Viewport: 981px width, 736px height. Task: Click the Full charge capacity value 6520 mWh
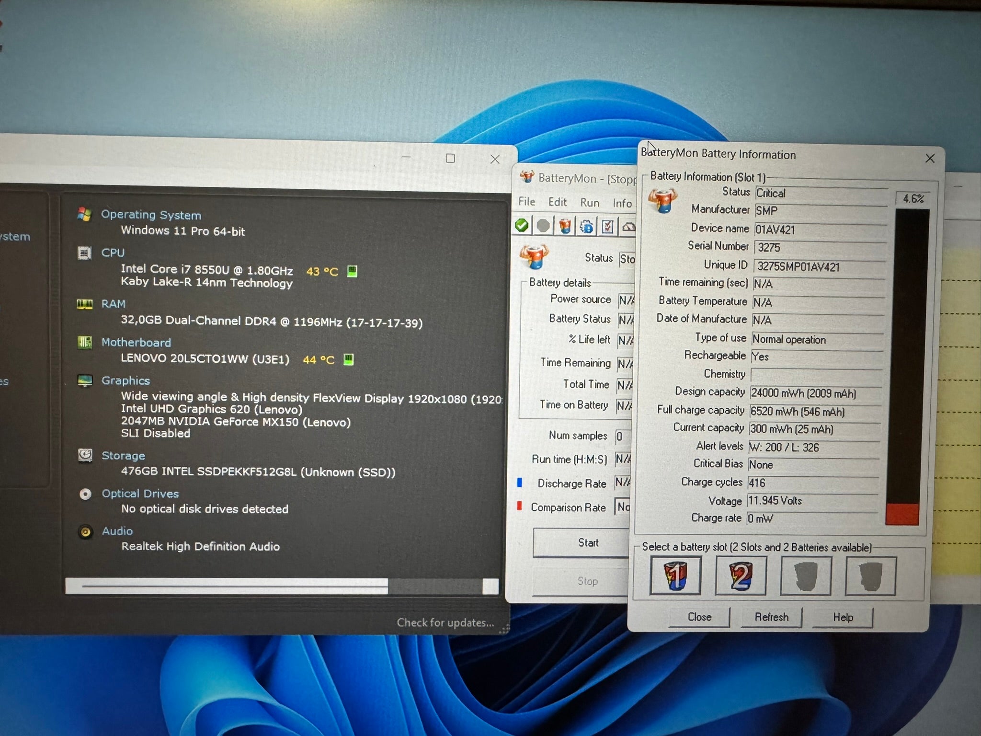[x=816, y=412]
